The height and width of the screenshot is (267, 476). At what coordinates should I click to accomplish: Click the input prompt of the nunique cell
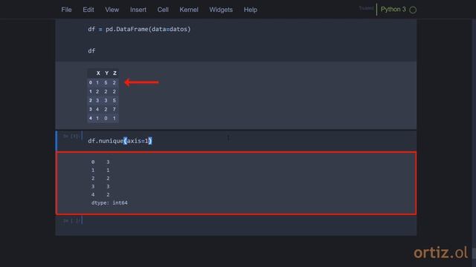pos(71,136)
